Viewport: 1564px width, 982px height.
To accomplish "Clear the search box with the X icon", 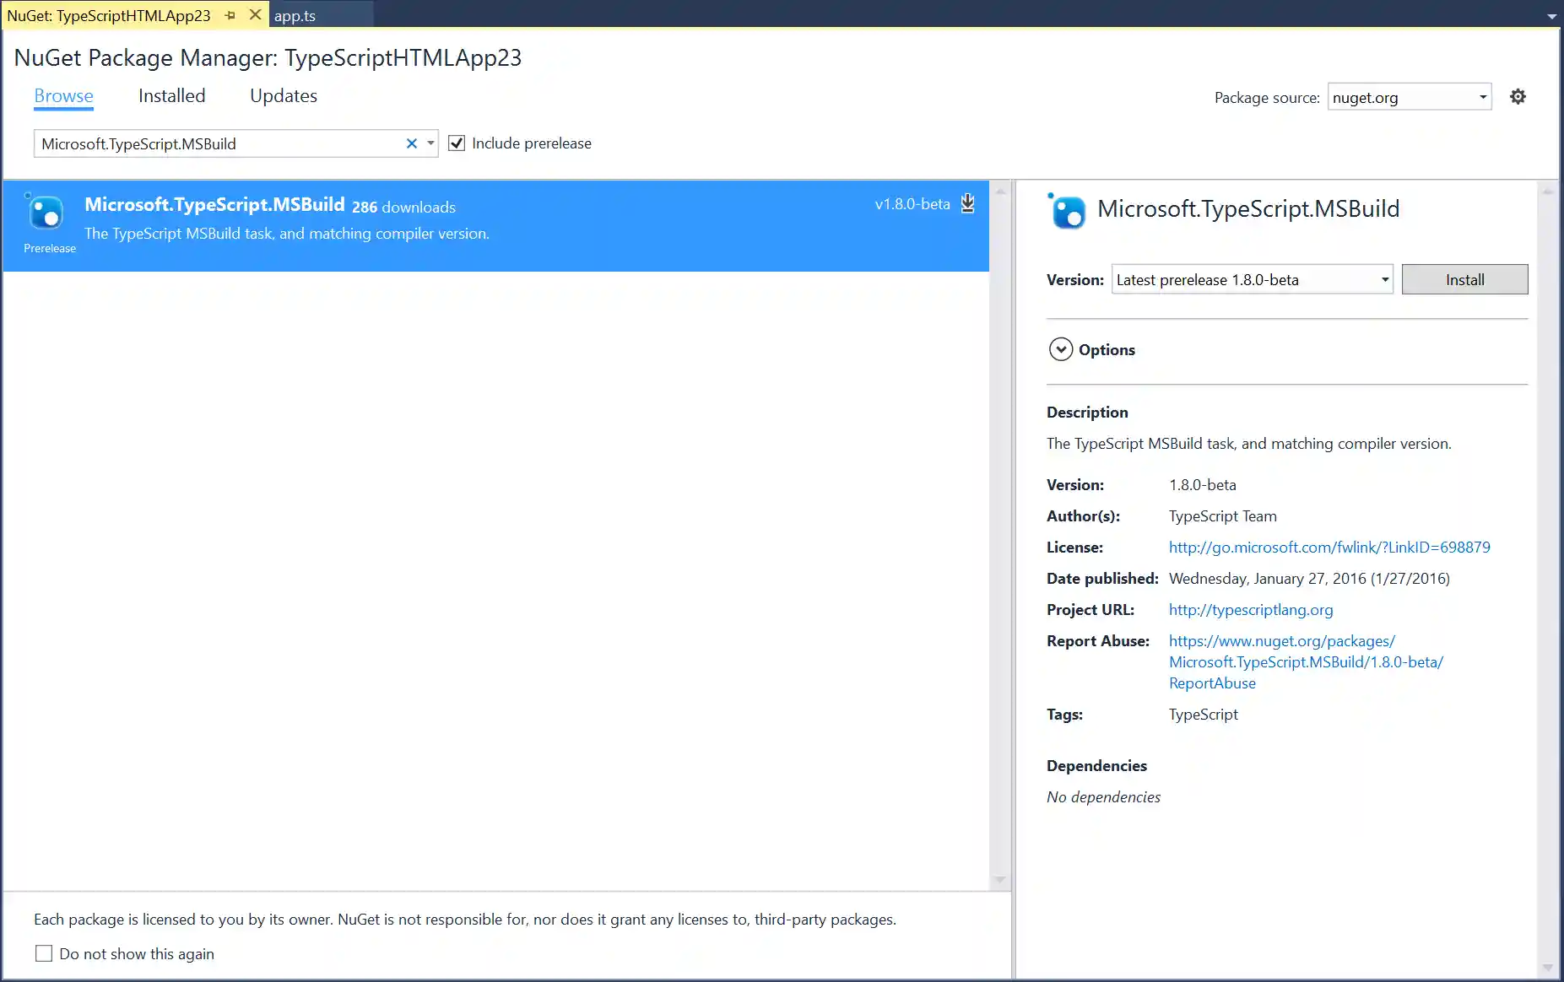I will click(x=411, y=143).
